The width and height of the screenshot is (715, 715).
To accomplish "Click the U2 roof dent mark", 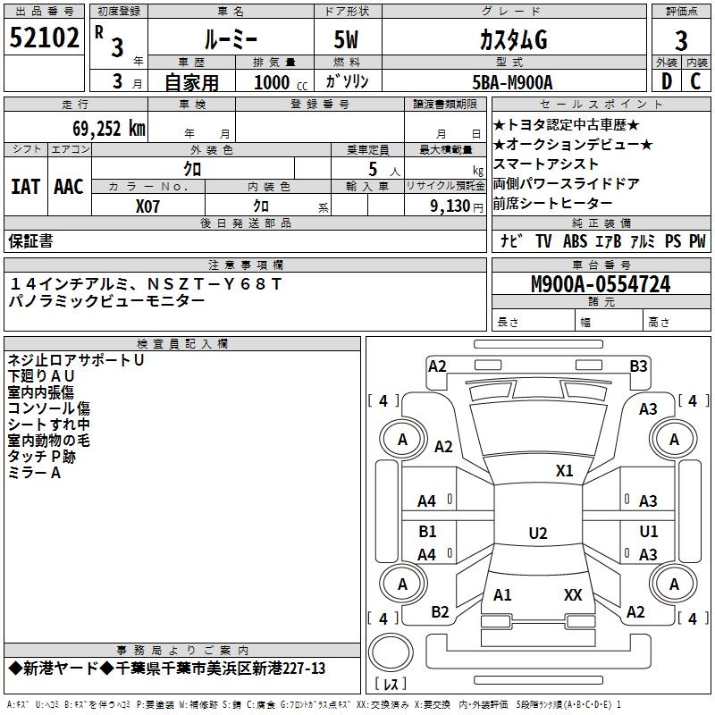I will (538, 533).
